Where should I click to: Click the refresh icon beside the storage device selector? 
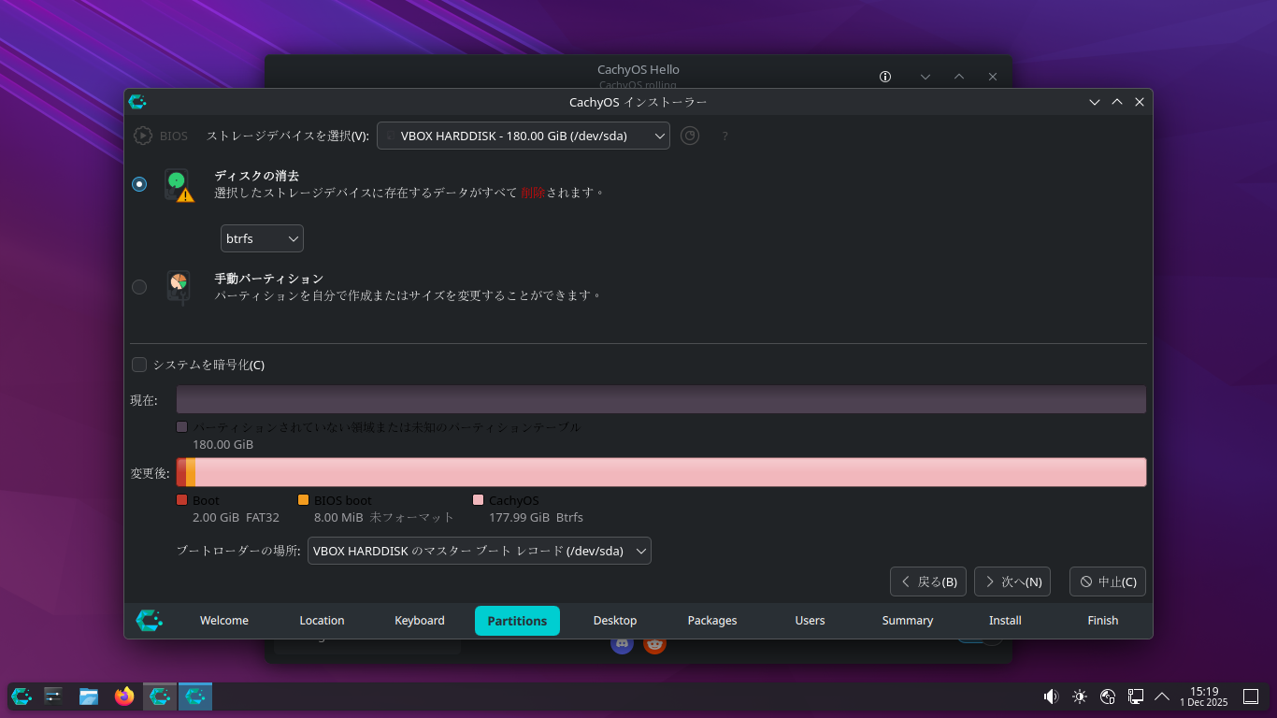click(690, 136)
